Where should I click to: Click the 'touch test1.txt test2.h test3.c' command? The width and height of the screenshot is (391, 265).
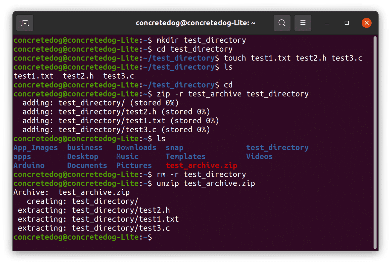pyautogui.click(x=293, y=58)
